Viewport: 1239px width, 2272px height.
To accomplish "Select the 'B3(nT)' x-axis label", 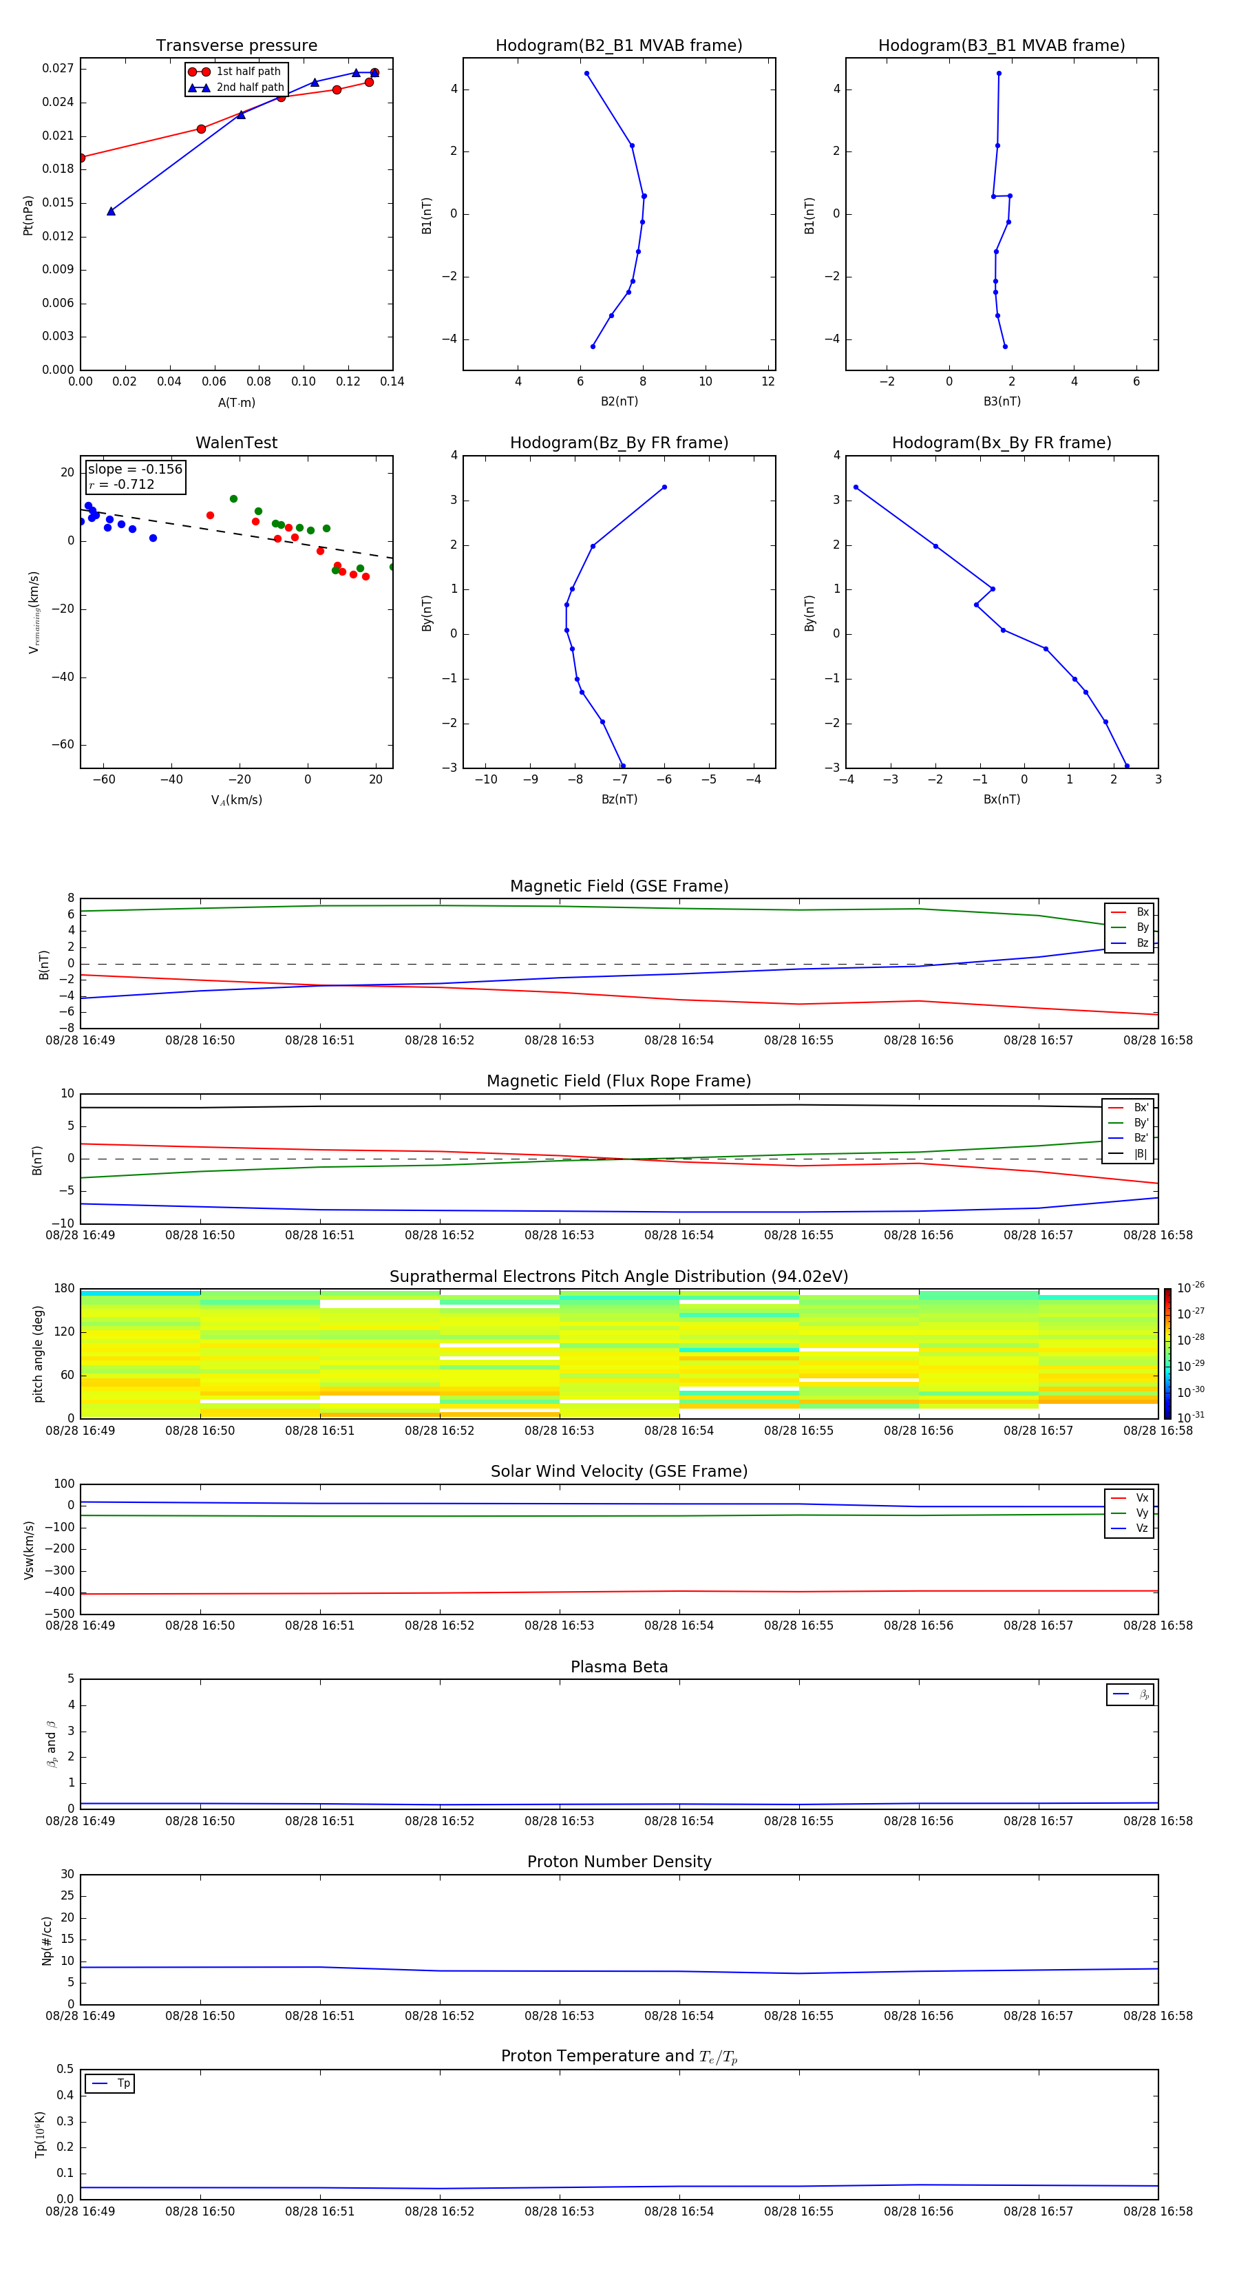I will pos(1002,401).
